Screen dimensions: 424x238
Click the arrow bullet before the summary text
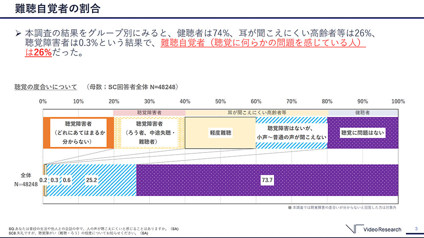(x=18, y=33)
